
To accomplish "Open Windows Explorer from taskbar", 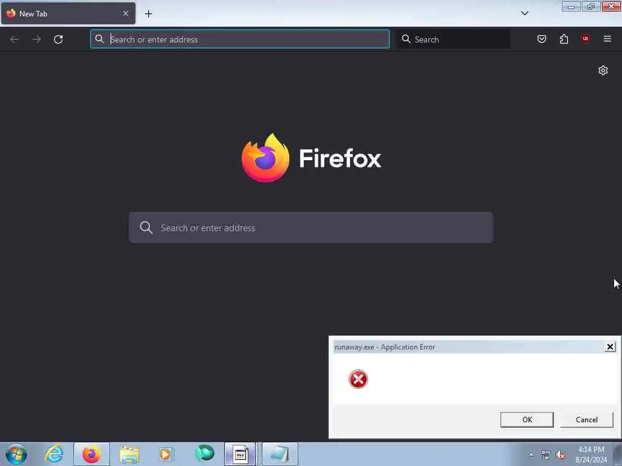I will 129,454.
